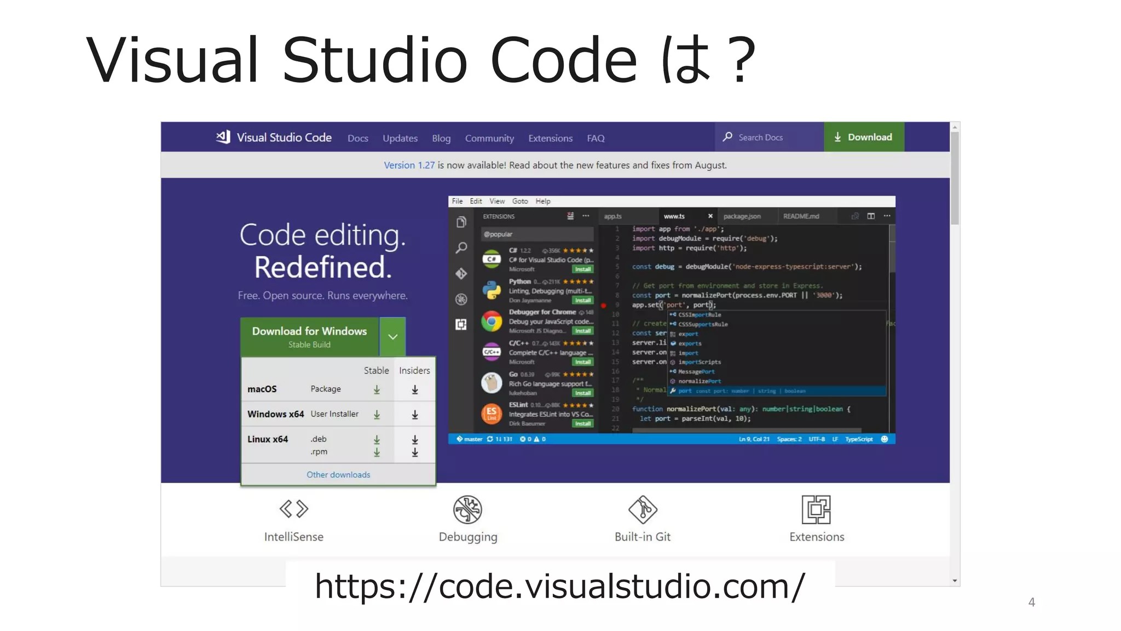Open the Other downloads link

click(x=338, y=475)
